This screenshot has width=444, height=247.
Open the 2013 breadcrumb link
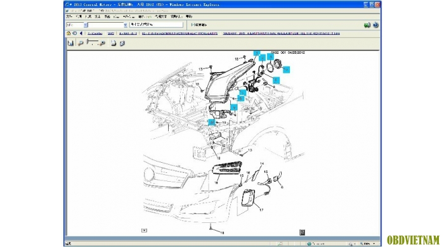pos(111,34)
